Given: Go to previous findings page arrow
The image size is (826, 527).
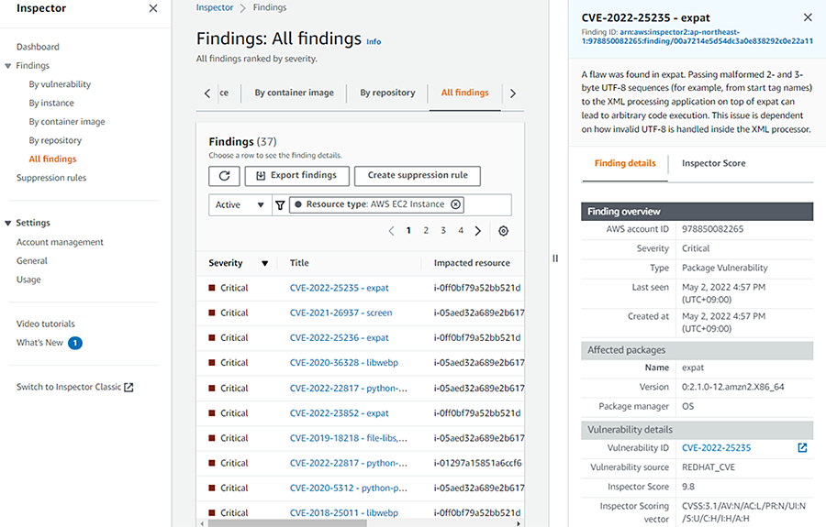Looking at the screenshot, I should 391,231.
